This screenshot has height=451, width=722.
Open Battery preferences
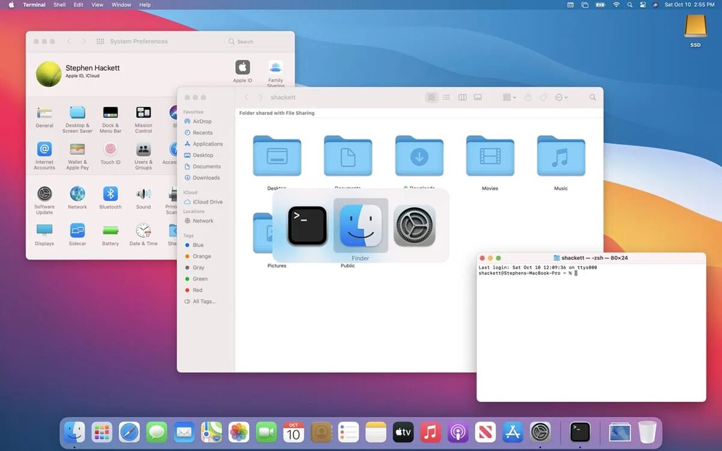click(x=110, y=235)
